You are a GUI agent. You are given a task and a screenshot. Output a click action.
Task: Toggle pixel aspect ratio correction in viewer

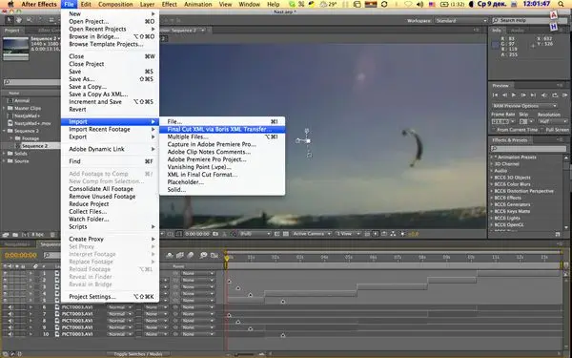[x=367, y=234]
